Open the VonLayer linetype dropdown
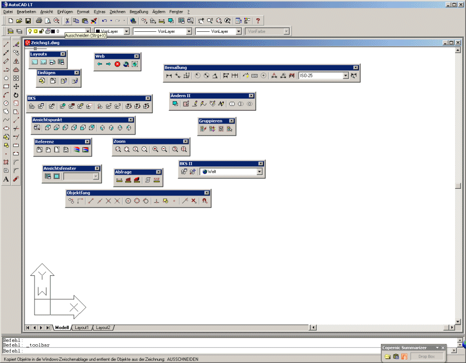Screen dimensions: 466x363 pos(189,31)
